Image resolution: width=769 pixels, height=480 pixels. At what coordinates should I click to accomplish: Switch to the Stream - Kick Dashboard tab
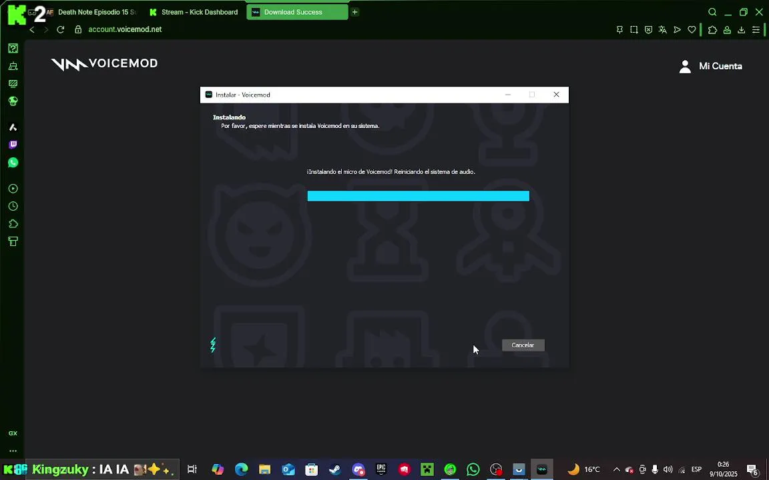(x=193, y=12)
